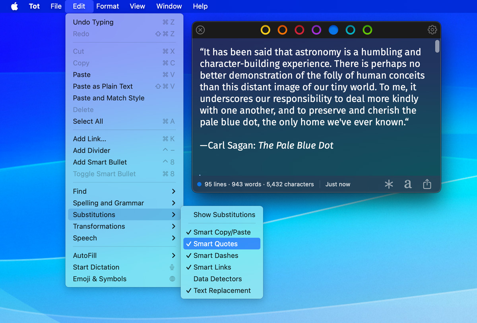Choose Show Substitutions
The height and width of the screenshot is (323, 477).
[x=222, y=215]
